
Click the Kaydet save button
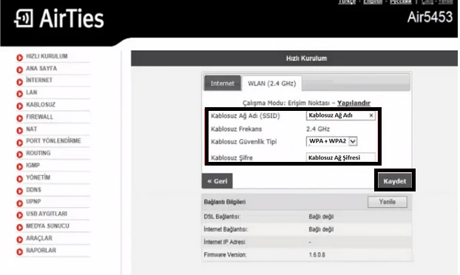point(395,181)
